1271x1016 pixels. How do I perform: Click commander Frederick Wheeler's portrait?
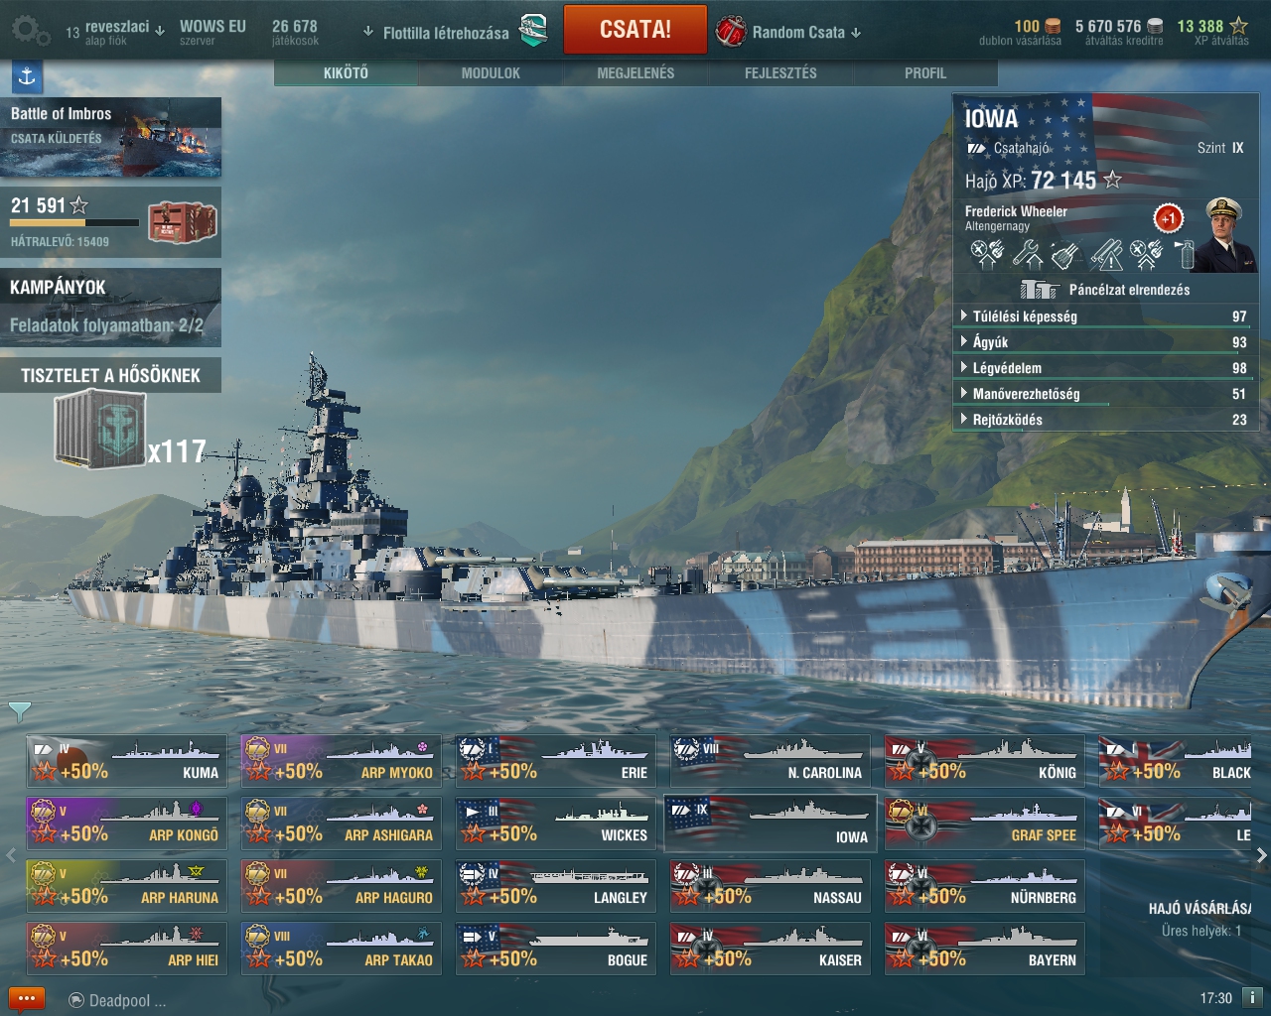1224,234
